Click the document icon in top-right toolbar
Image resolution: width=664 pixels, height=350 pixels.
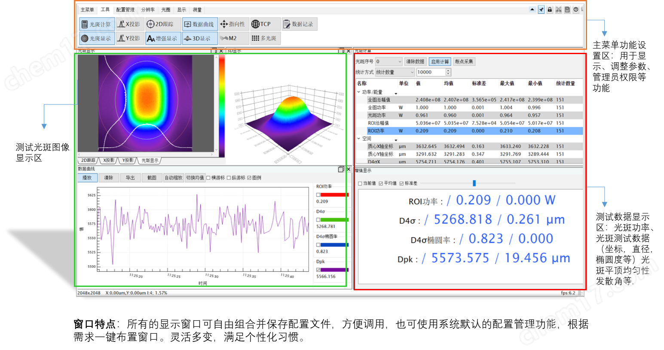(567, 9)
